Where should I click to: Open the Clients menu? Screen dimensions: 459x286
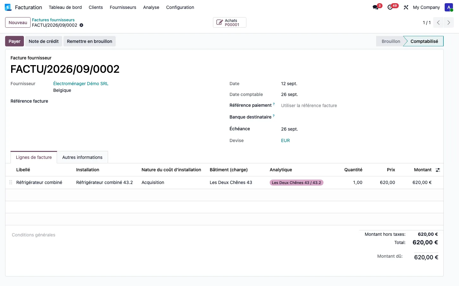point(96,7)
